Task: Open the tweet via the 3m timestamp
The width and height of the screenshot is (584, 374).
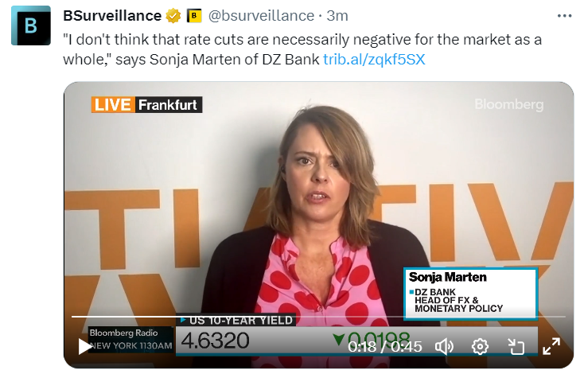Action: coord(337,16)
